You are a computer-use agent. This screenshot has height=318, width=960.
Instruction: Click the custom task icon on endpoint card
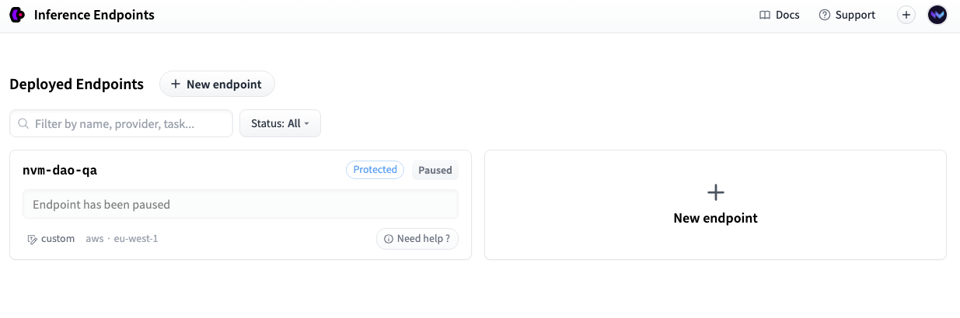[x=32, y=239]
